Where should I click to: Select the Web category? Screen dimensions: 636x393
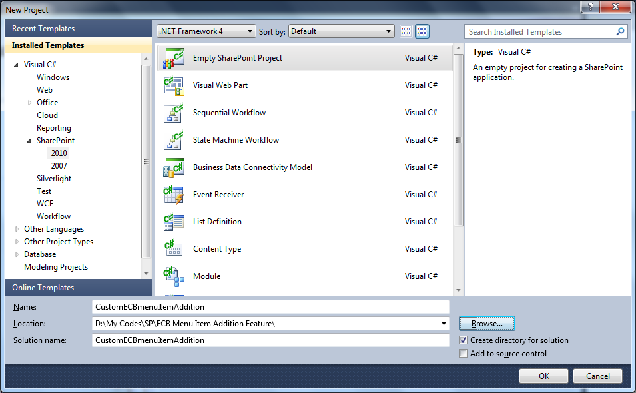[44, 90]
